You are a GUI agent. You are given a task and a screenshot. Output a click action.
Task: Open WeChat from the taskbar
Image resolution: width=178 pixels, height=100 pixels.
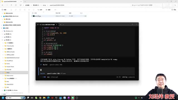[x=73, y=98]
